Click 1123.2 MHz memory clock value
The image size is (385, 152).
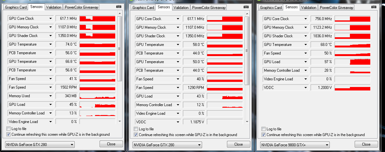click(322, 27)
